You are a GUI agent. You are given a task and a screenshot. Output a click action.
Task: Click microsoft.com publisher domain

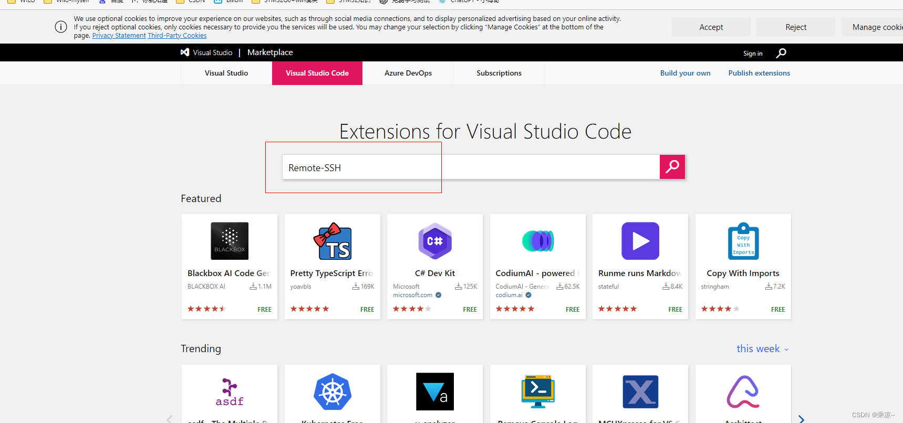coord(412,295)
